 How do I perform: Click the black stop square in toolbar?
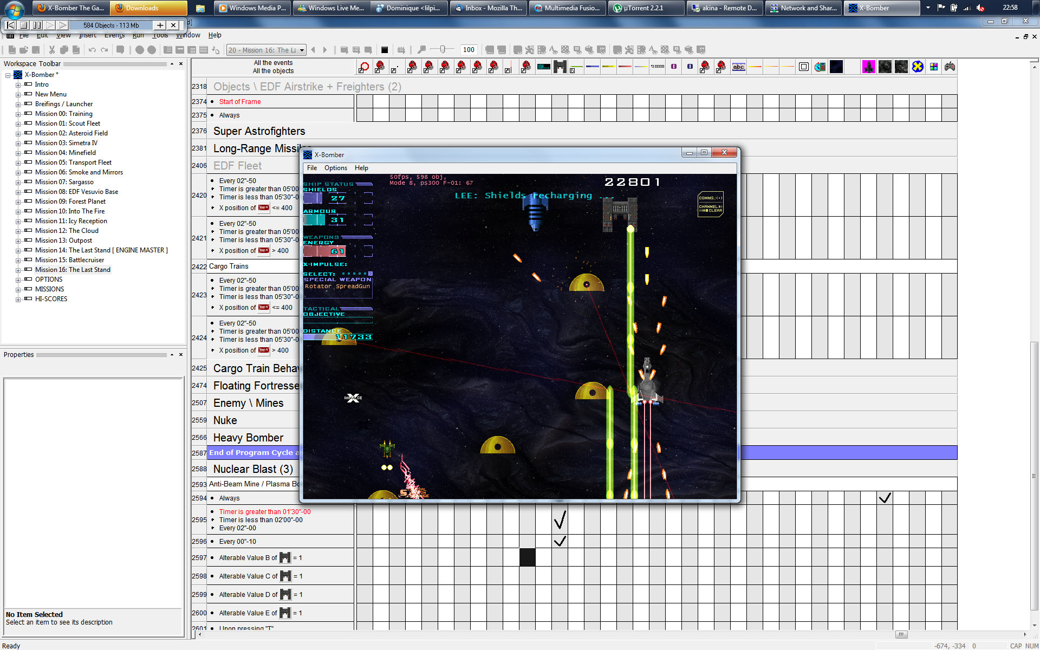(x=385, y=50)
